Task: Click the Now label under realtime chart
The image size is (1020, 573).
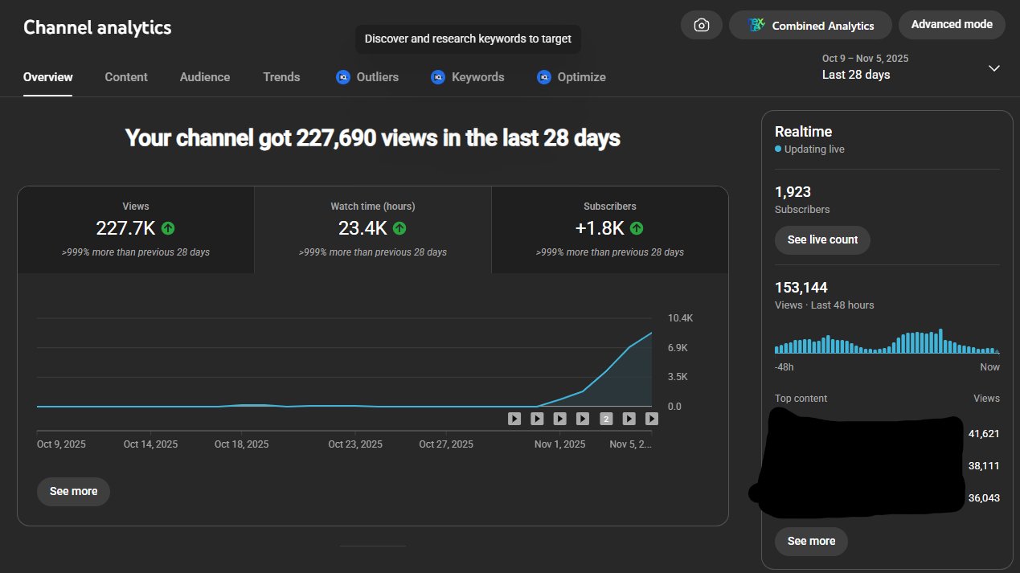Action: click(x=990, y=367)
